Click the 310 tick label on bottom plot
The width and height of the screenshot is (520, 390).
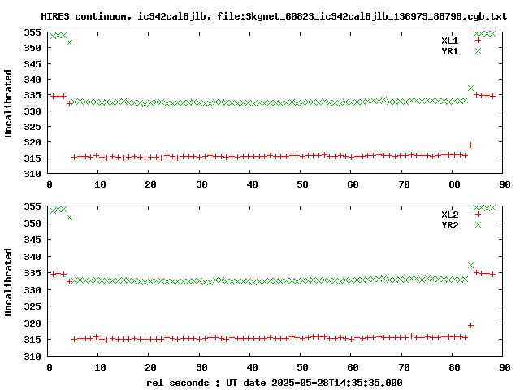click(x=32, y=357)
